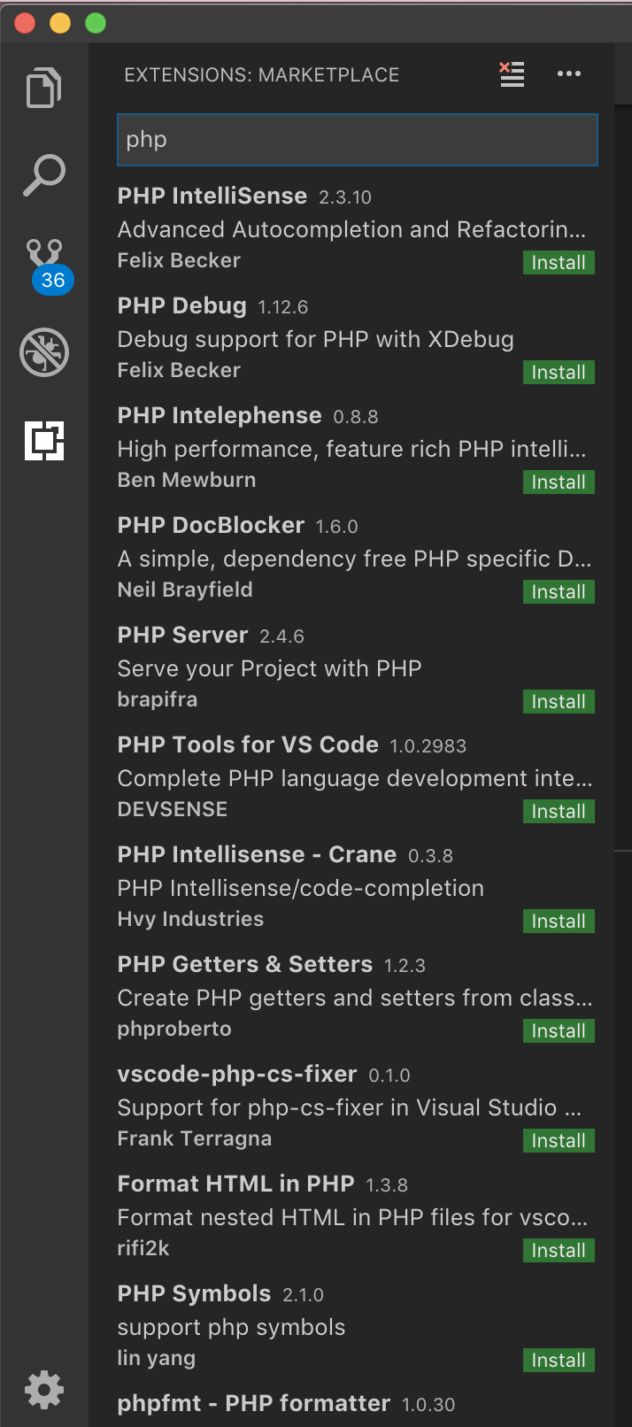The image size is (632, 1427).
Task: Open PHP Tools for VS Code details
Action: pyautogui.click(x=248, y=745)
